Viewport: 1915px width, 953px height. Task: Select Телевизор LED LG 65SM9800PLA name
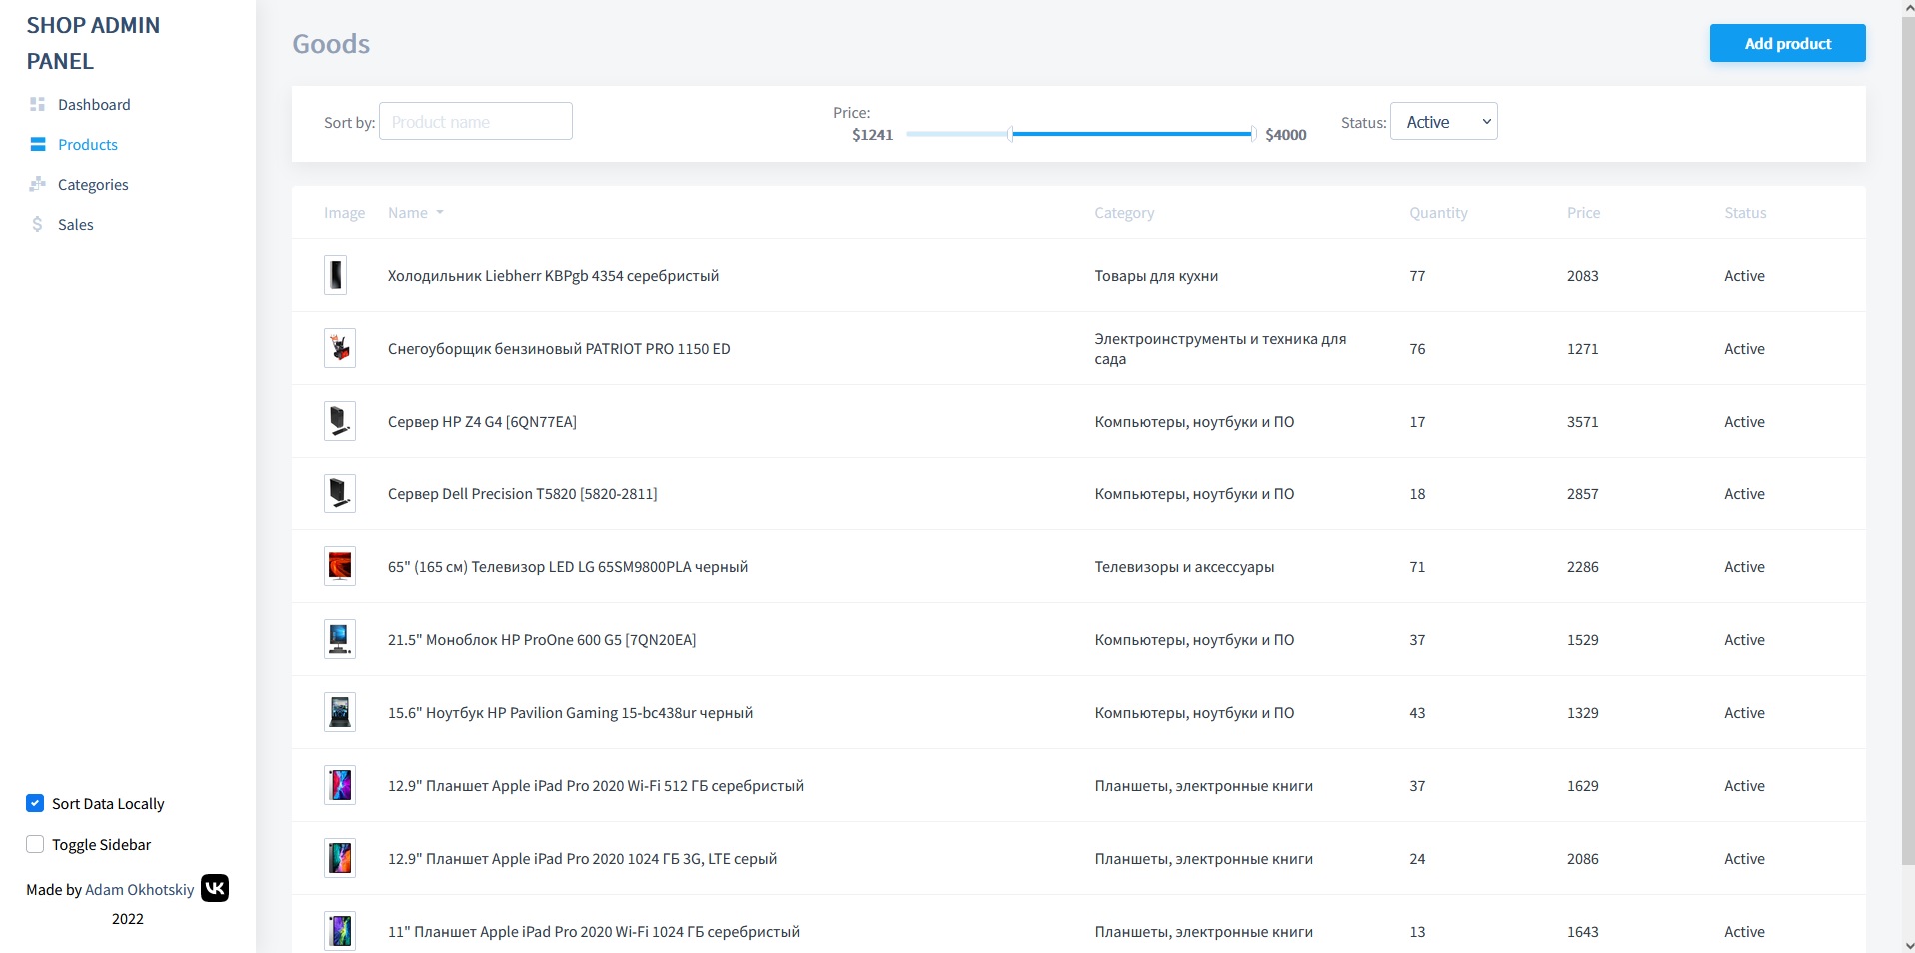[x=568, y=567]
